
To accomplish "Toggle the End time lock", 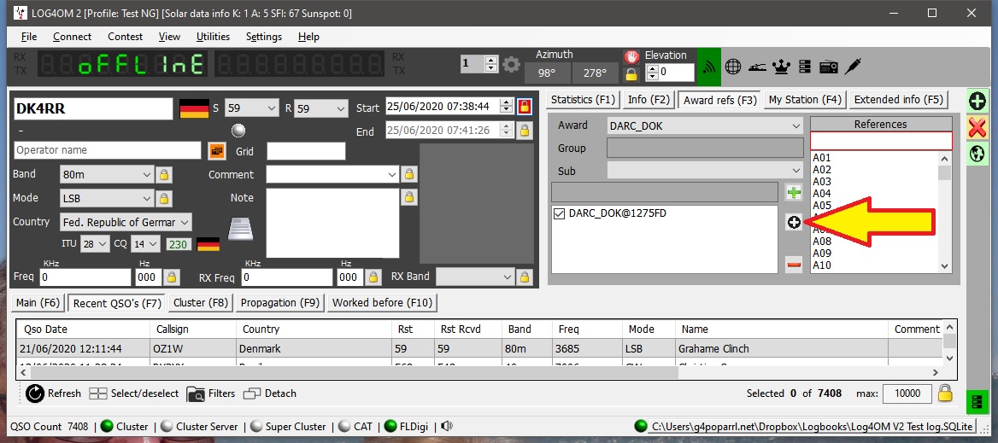I will click(x=524, y=131).
